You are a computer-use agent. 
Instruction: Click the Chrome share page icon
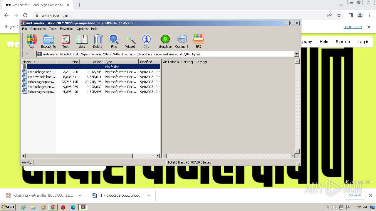(330, 15)
